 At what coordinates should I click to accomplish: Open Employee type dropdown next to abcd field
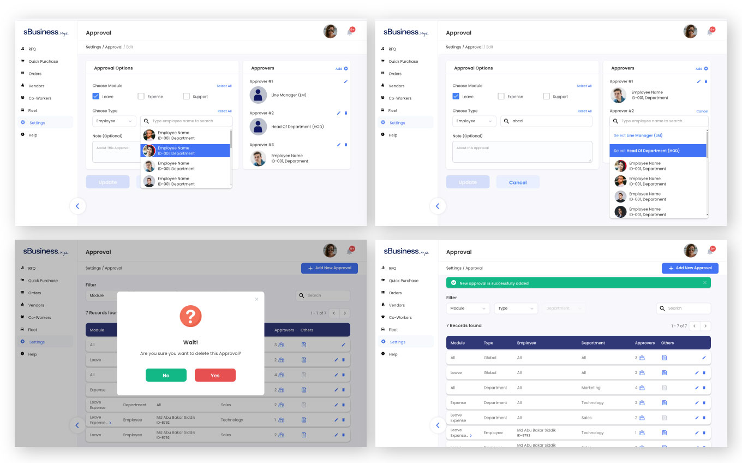pos(474,121)
